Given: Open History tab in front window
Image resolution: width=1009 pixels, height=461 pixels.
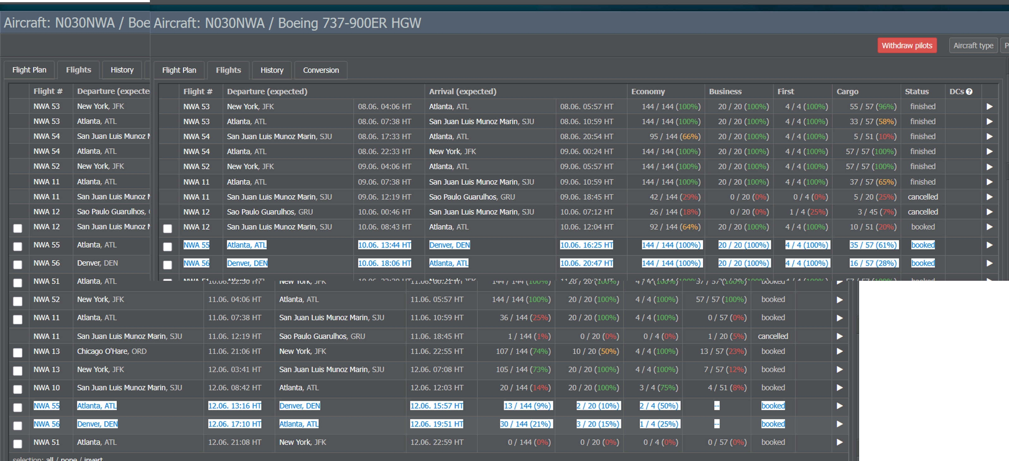Looking at the screenshot, I should pyautogui.click(x=272, y=70).
